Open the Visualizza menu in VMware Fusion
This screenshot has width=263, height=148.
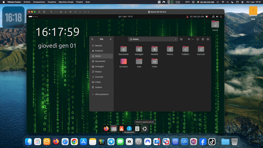tap(52, 2)
